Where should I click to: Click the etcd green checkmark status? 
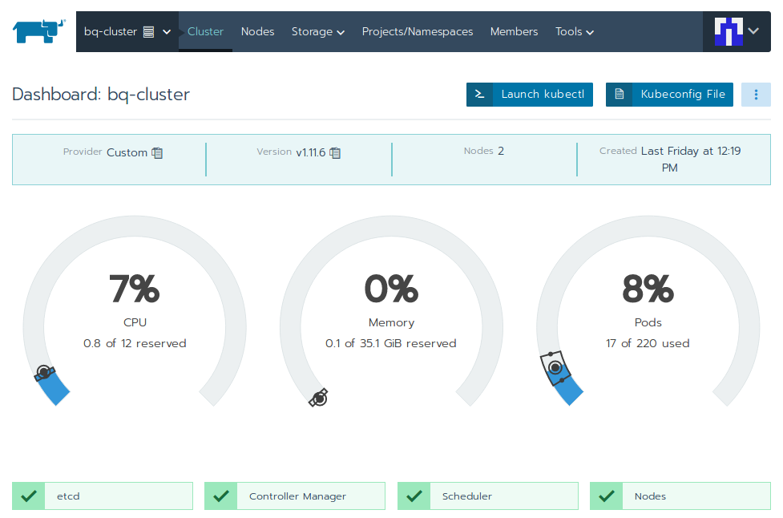pos(29,496)
